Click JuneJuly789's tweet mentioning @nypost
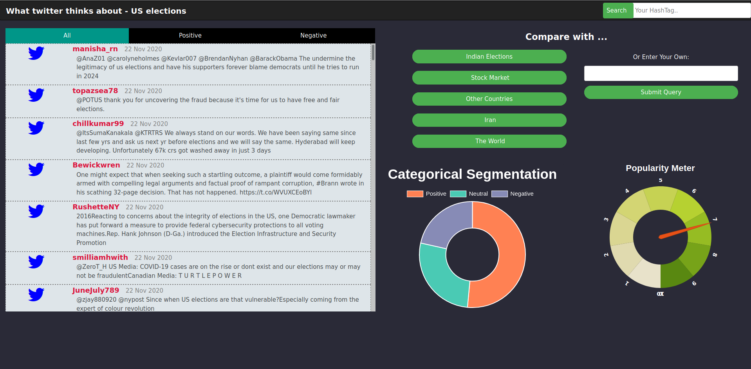This screenshot has height=369, width=751. click(x=218, y=304)
